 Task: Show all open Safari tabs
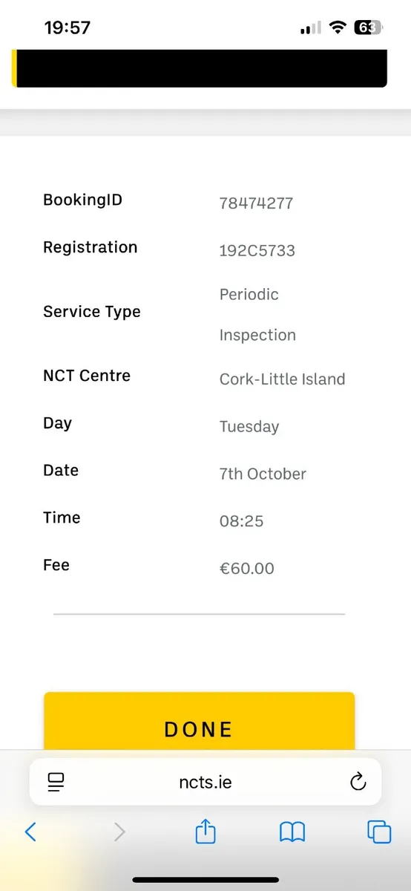[379, 832]
